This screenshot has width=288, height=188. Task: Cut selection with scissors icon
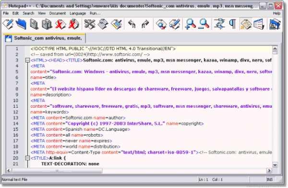point(89,24)
